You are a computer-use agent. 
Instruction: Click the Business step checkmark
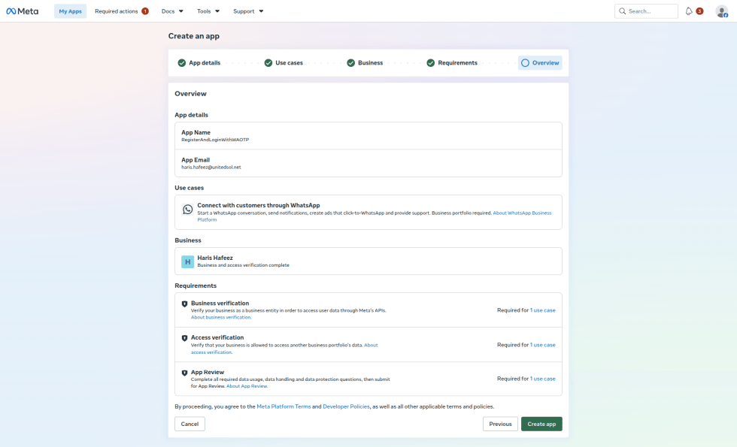click(x=350, y=63)
